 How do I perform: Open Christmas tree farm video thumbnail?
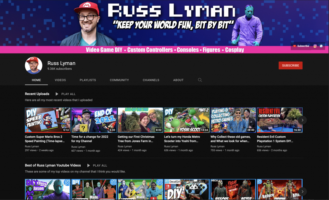(x=140, y=120)
